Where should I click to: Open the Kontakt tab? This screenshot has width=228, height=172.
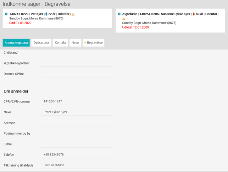[x=60, y=43]
